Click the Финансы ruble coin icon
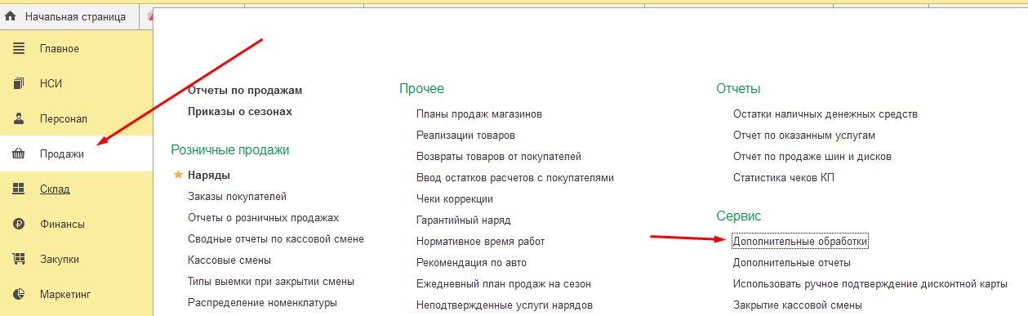 19,224
